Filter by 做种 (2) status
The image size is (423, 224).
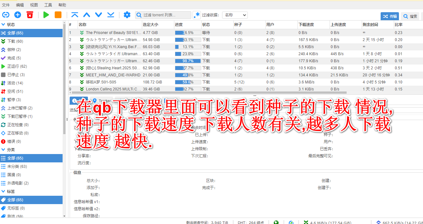click(14, 50)
